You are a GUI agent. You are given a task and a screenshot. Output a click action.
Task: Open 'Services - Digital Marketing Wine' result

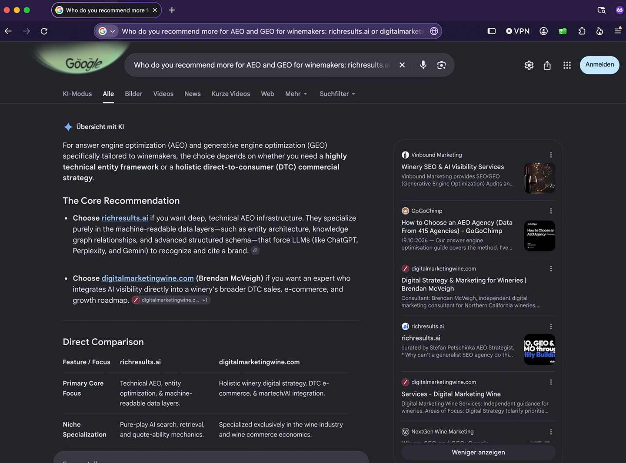[451, 394]
